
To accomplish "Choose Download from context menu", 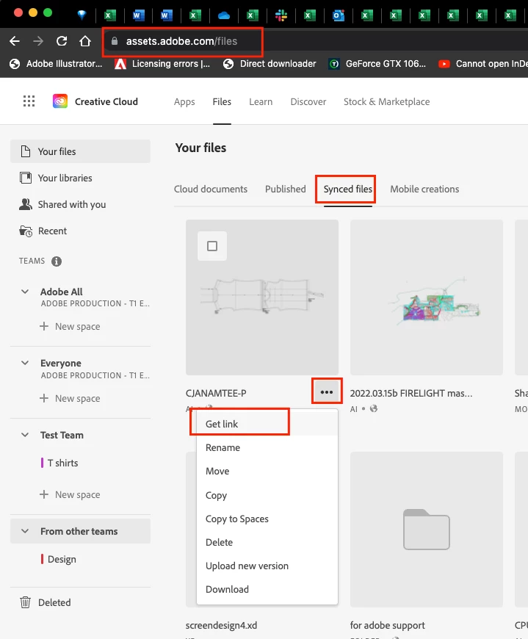I will pyautogui.click(x=267, y=589).
